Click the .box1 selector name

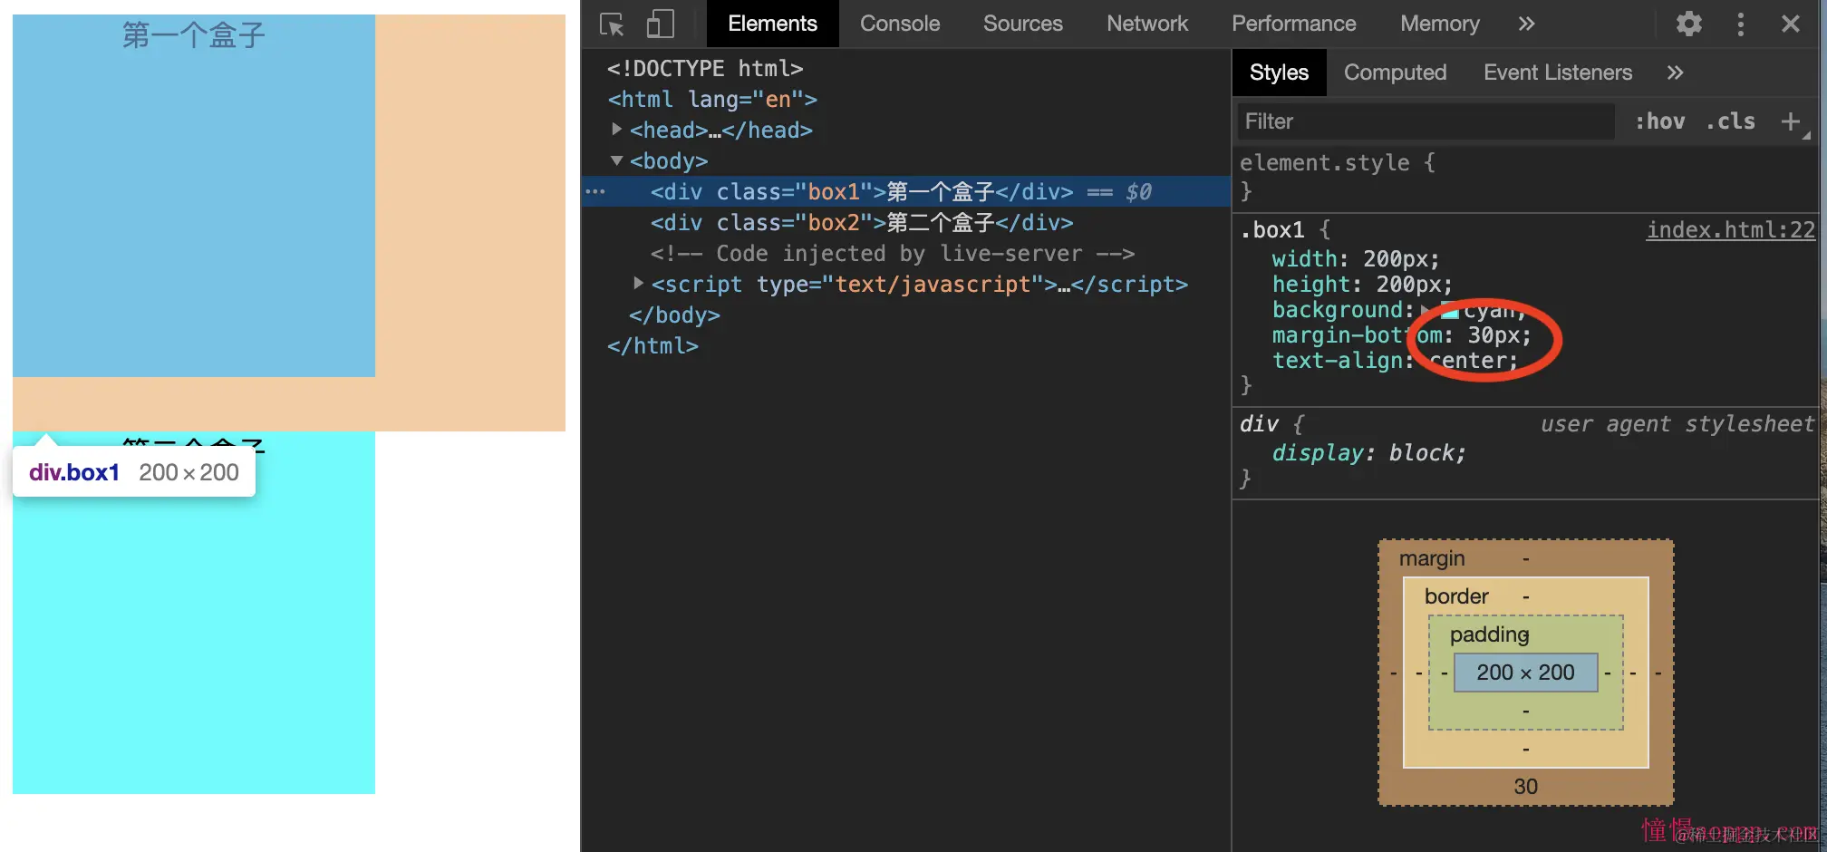tap(1272, 230)
